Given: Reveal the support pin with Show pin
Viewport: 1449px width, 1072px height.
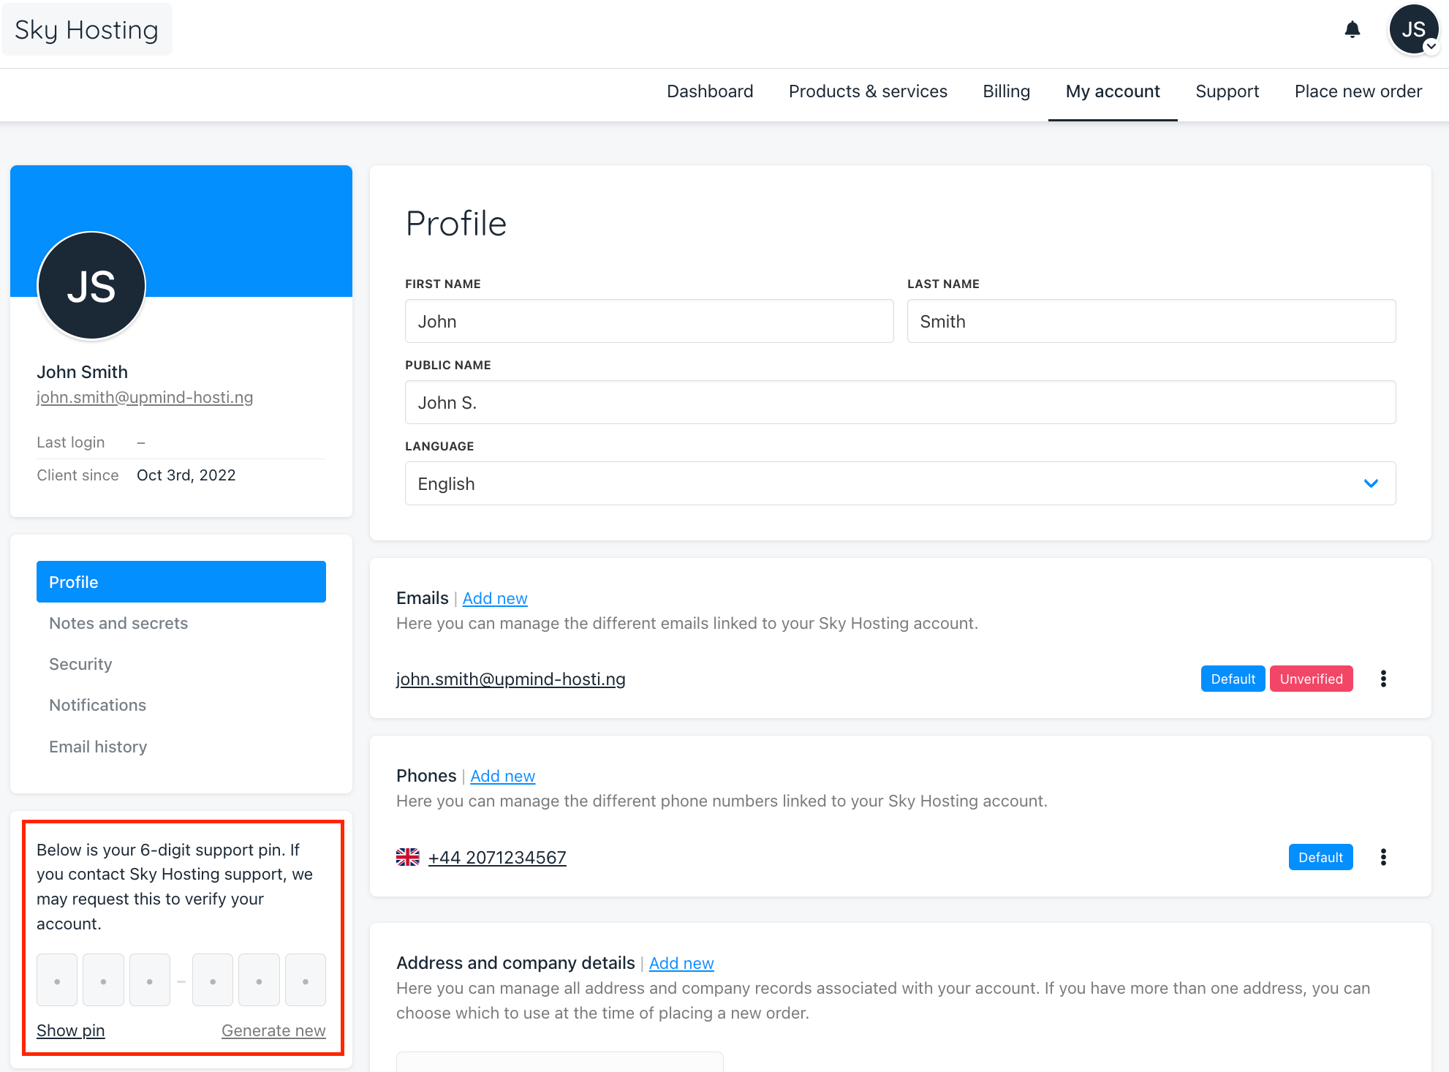Looking at the screenshot, I should pyautogui.click(x=71, y=1030).
